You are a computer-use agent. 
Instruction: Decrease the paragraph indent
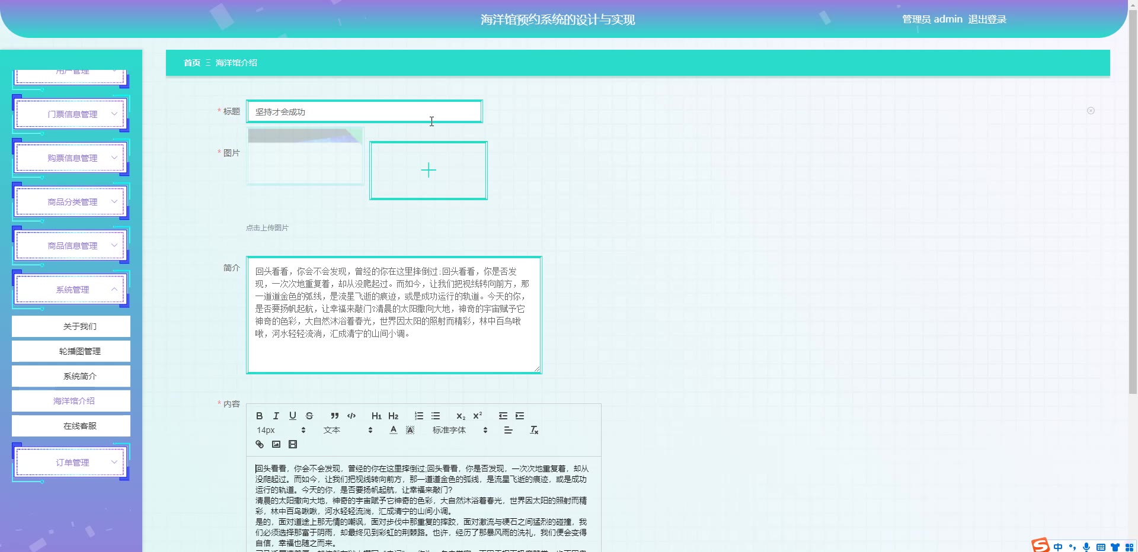coord(503,416)
